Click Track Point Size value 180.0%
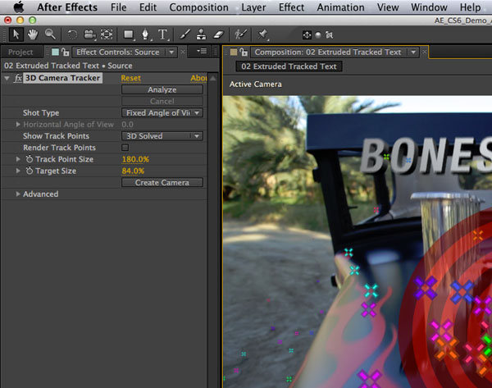 pos(135,159)
